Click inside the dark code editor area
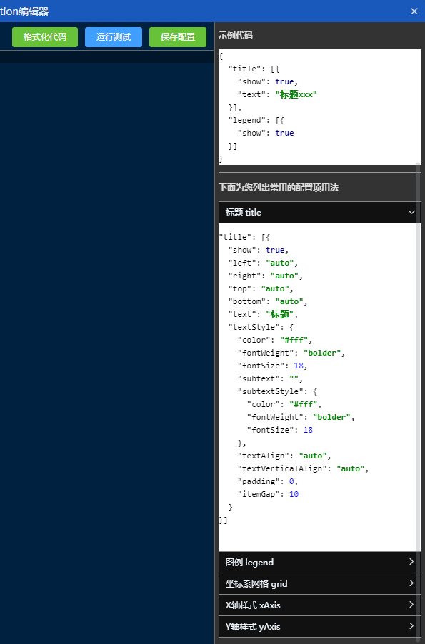The height and width of the screenshot is (644, 425). click(x=107, y=353)
